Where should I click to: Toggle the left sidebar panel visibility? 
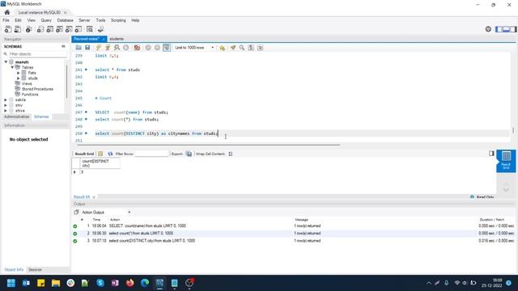499,29
